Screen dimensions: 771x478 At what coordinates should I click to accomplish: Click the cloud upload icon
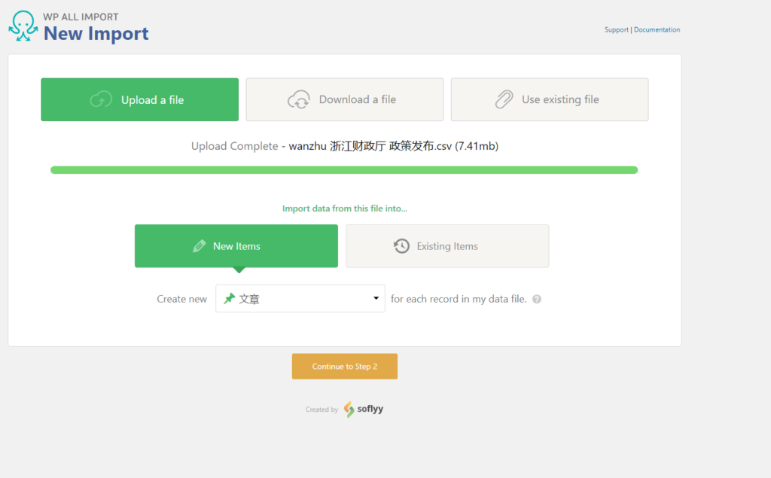coord(101,99)
